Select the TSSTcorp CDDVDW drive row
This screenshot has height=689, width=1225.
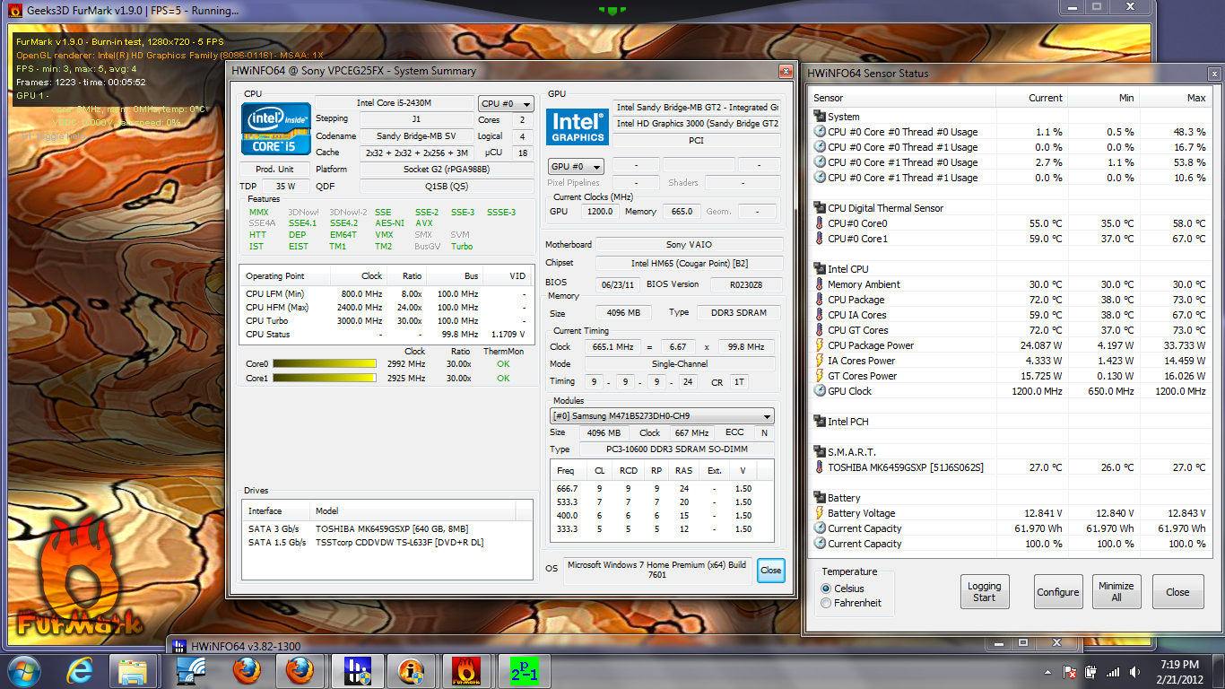(x=387, y=542)
